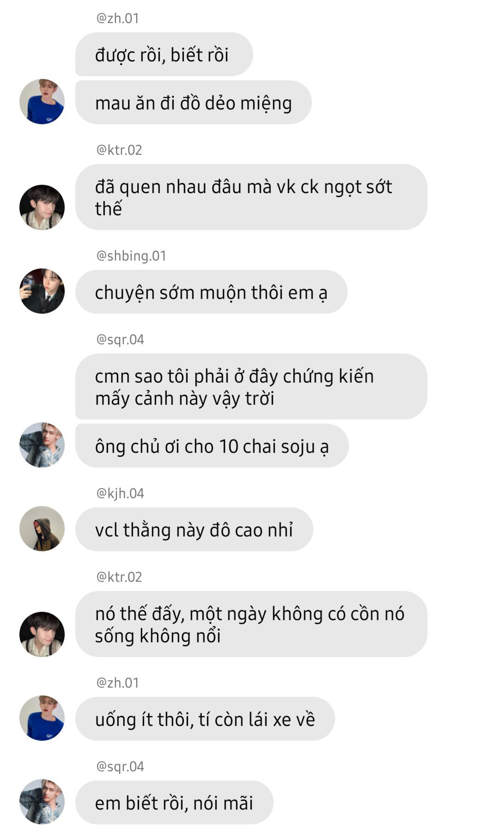The image size is (498, 830).
Task: Select message "uống ít thôi, tí còn lái xe về"
Action: (205, 719)
